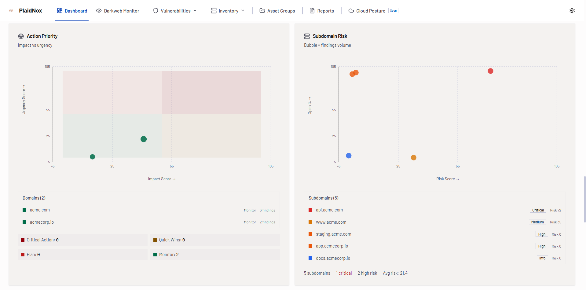586x290 pixels.
Task: Click the Cloud Posture cloud icon
Action: coord(351,11)
